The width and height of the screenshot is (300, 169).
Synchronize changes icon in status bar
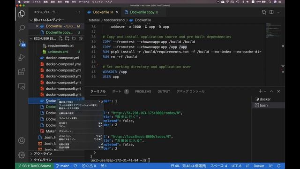tap(75, 166)
